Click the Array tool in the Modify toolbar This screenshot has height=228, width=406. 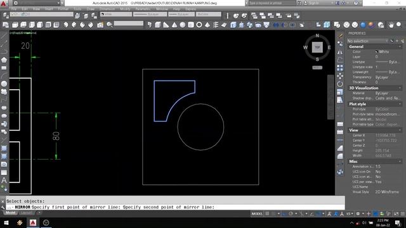tap(340, 68)
